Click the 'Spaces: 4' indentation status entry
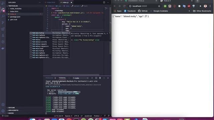The width and height of the screenshot is (214, 120). point(69,116)
